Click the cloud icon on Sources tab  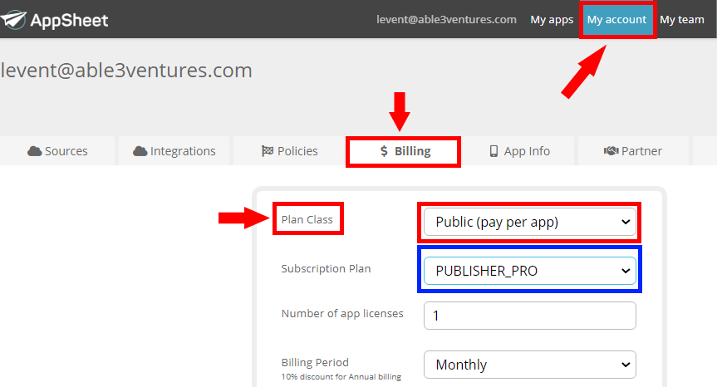(x=34, y=151)
